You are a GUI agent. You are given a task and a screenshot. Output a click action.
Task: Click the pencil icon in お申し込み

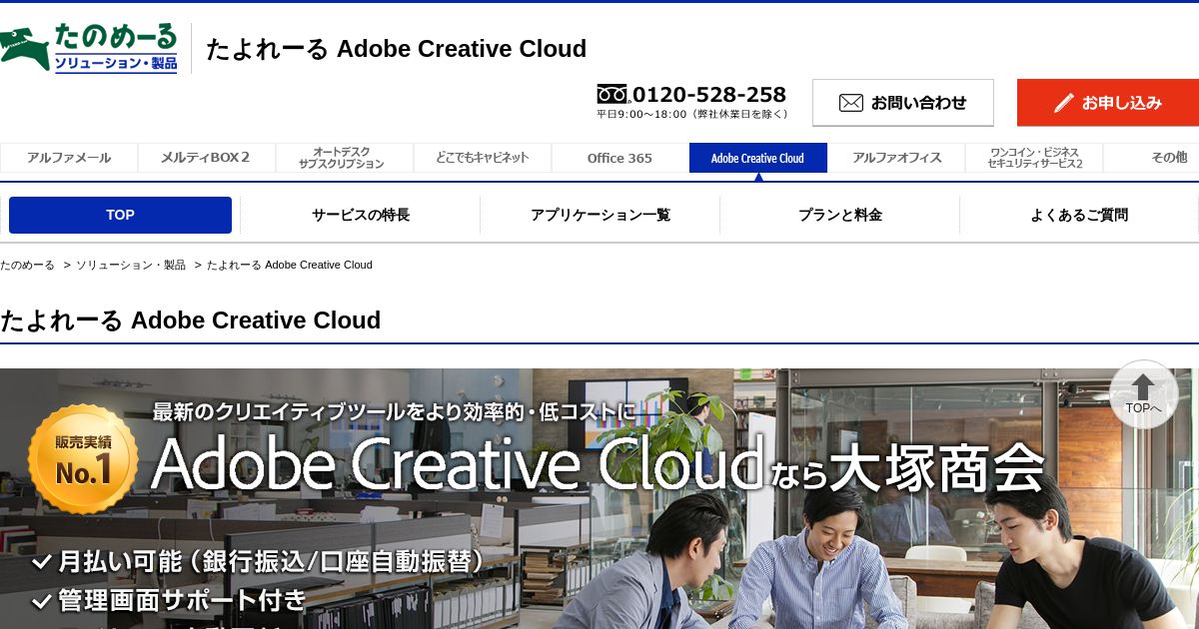[1064, 103]
